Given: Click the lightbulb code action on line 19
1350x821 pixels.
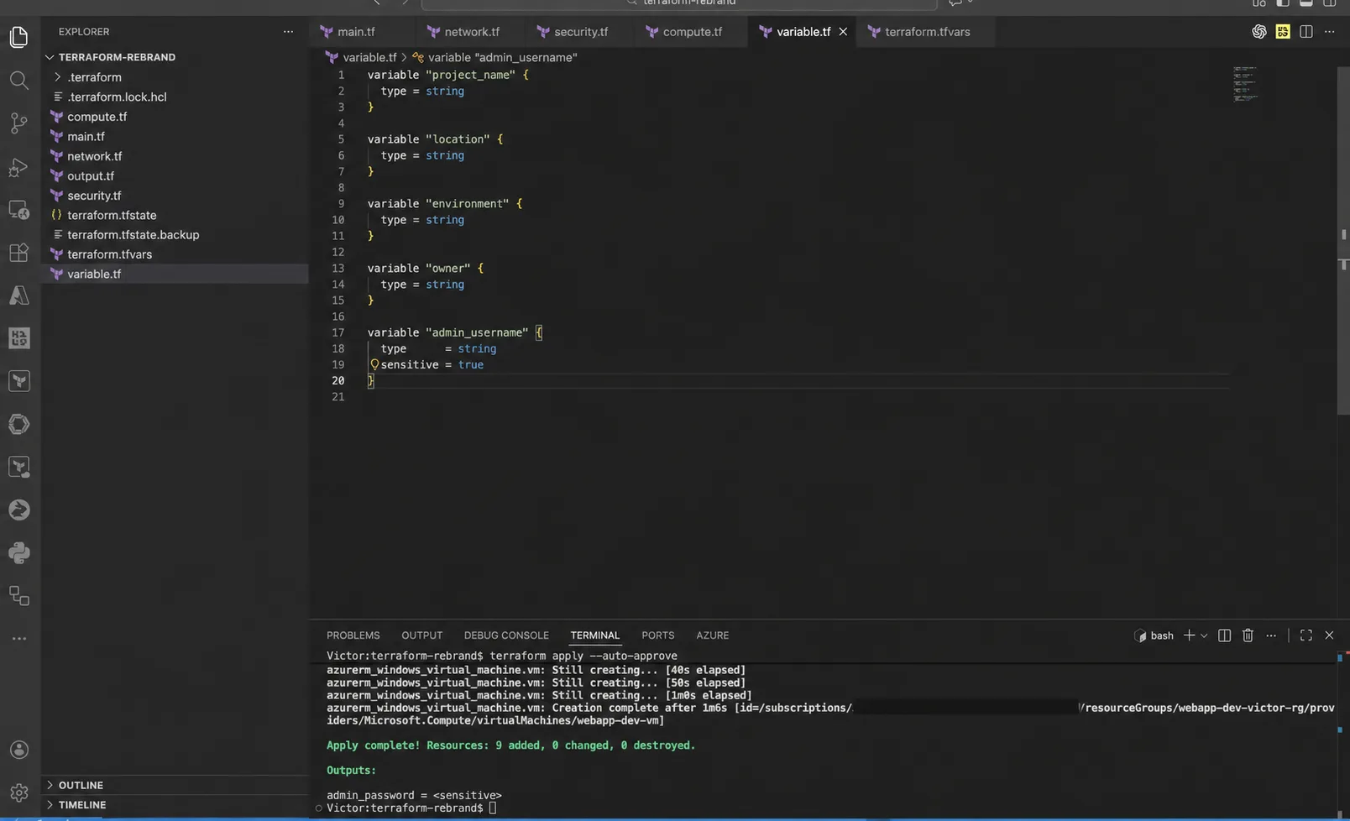Looking at the screenshot, I should [x=374, y=364].
